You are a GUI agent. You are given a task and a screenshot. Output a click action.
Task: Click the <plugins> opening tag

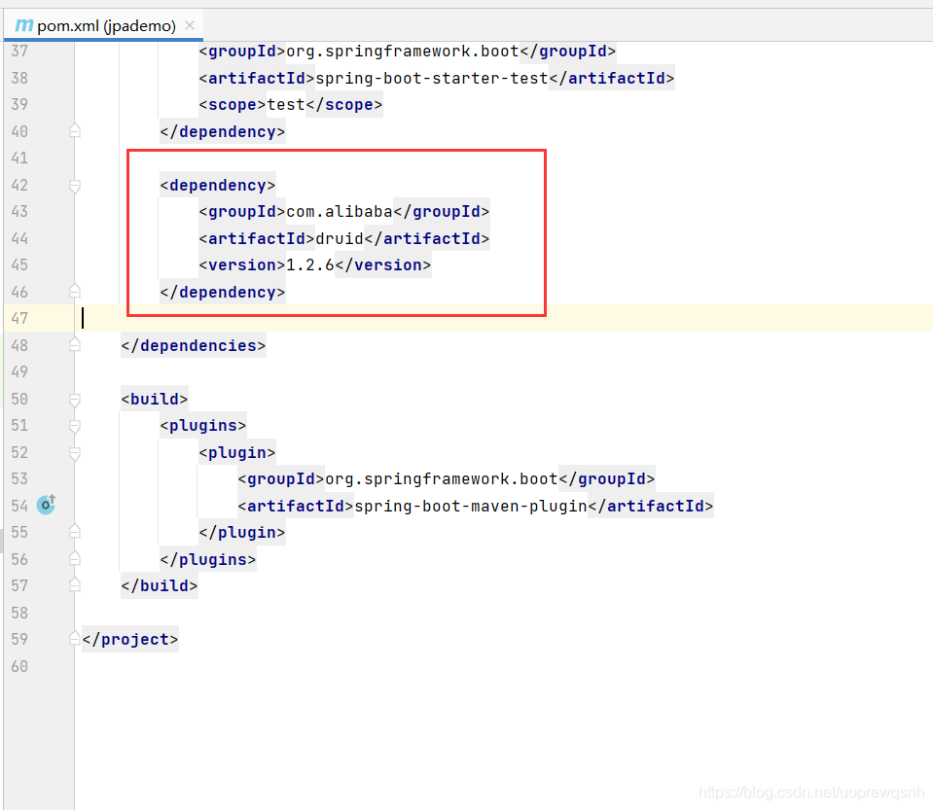pyautogui.click(x=203, y=426)
